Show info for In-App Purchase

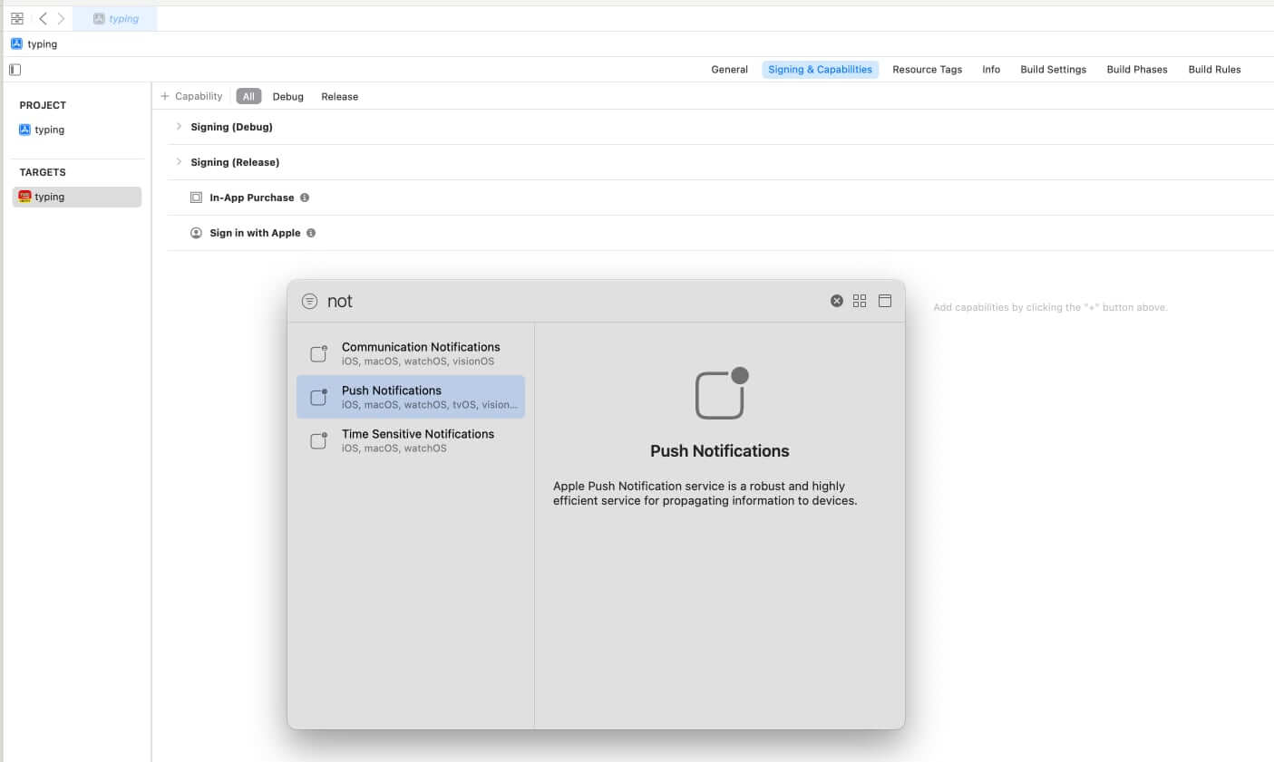click(x=305, y=198)
